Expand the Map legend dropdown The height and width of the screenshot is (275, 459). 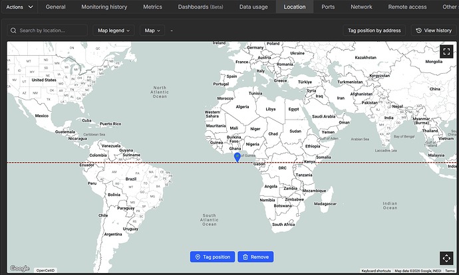click(114, 31)
